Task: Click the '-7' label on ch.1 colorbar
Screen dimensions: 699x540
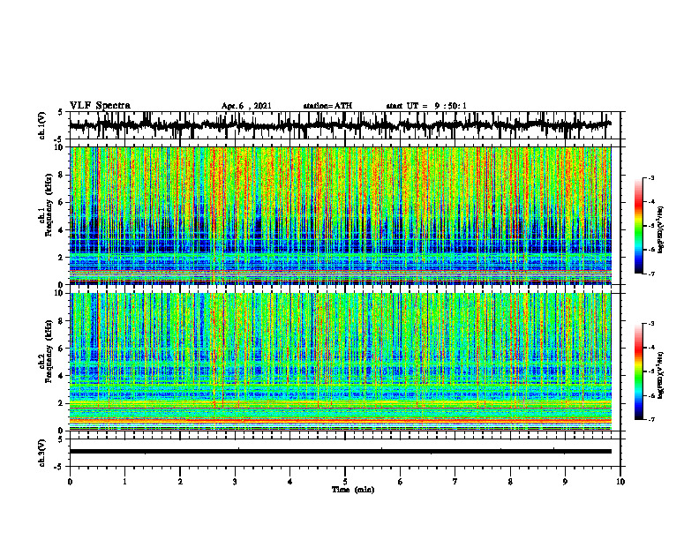Action: tap(651, 274)
